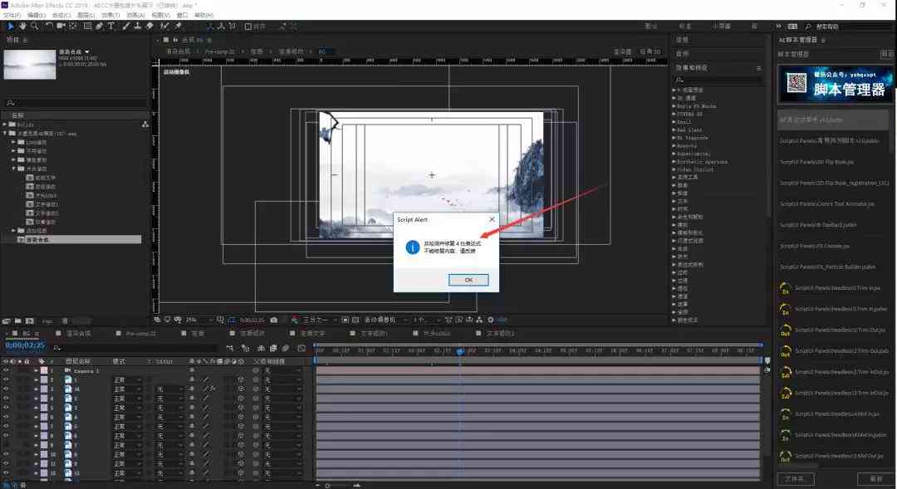Expand Boris FX Mocha effects category
897x489 pixels.
674,106
